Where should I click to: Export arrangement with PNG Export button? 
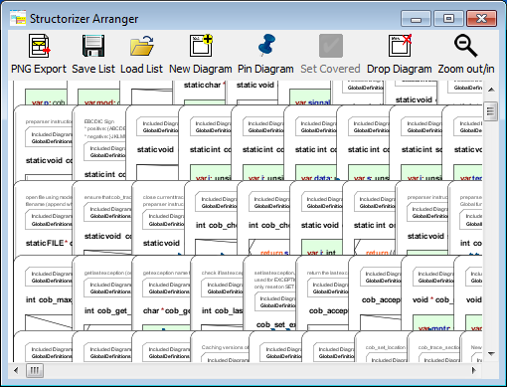[x=39, y=54]
